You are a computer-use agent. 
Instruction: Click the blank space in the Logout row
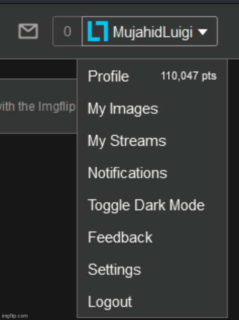click(x=179, y=302)
